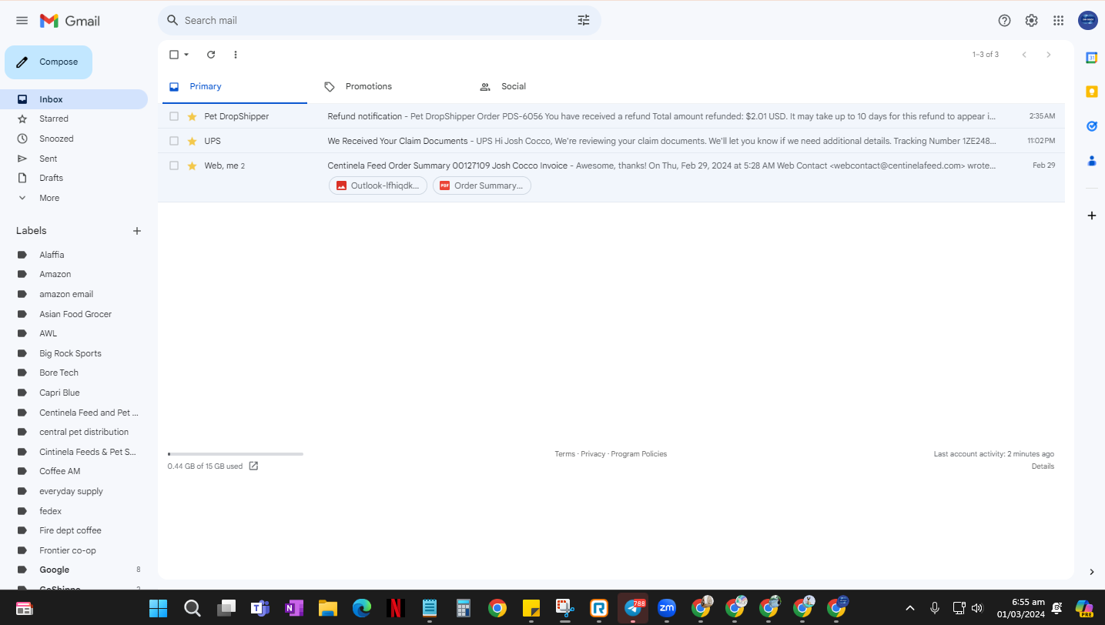Open Google Calendar in side panel
The image size is (1105, 625).
click(1091, 58)
